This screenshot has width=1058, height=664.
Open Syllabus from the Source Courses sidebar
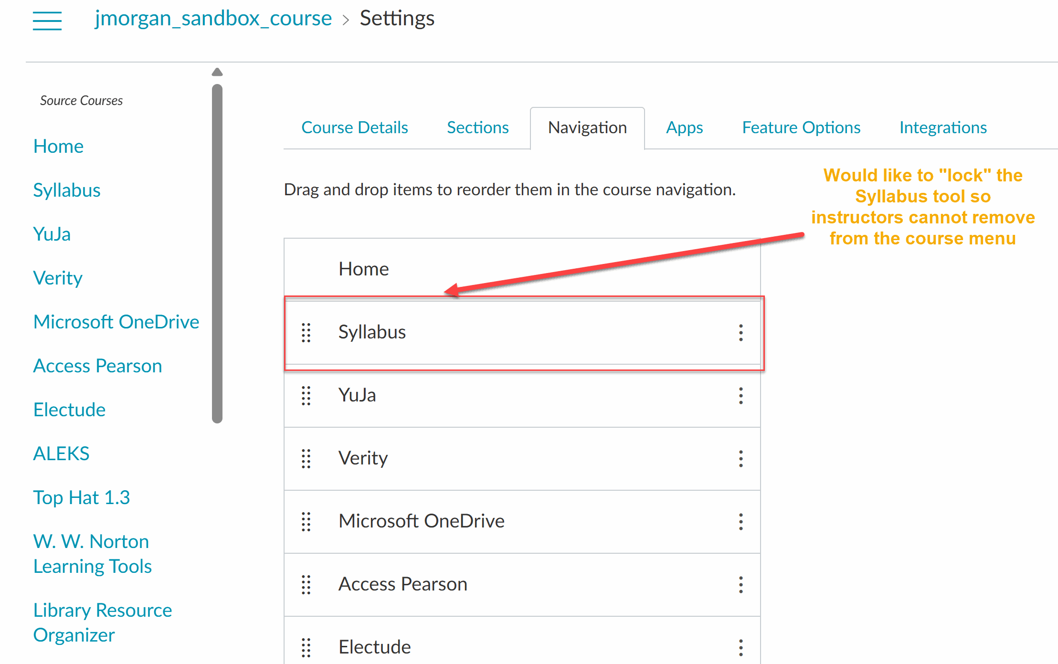[x=66, y=190]
